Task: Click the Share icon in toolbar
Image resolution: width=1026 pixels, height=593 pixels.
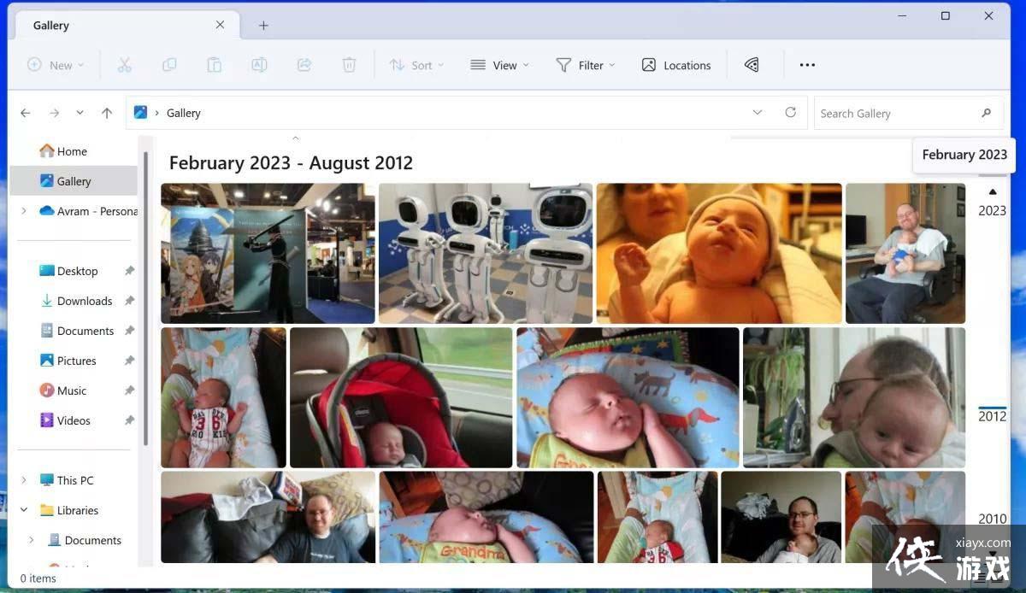Action: point(304,65)
